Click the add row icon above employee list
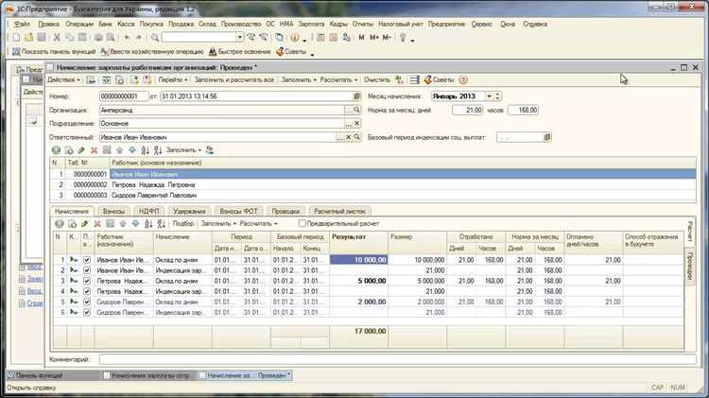The width and height of the screenshot is (709, 398). [56, 149]
